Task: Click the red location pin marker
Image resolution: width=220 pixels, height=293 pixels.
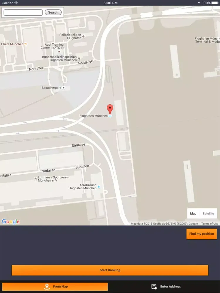Action: (110, 110)
